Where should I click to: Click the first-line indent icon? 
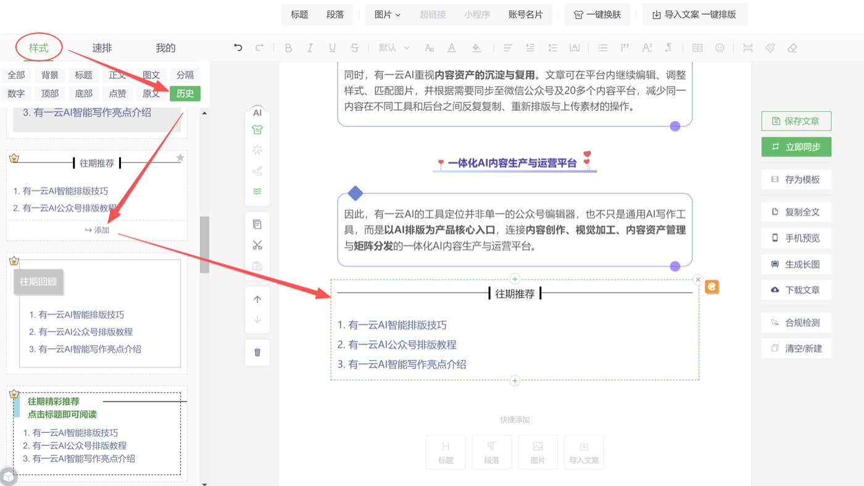click(530, 48)
